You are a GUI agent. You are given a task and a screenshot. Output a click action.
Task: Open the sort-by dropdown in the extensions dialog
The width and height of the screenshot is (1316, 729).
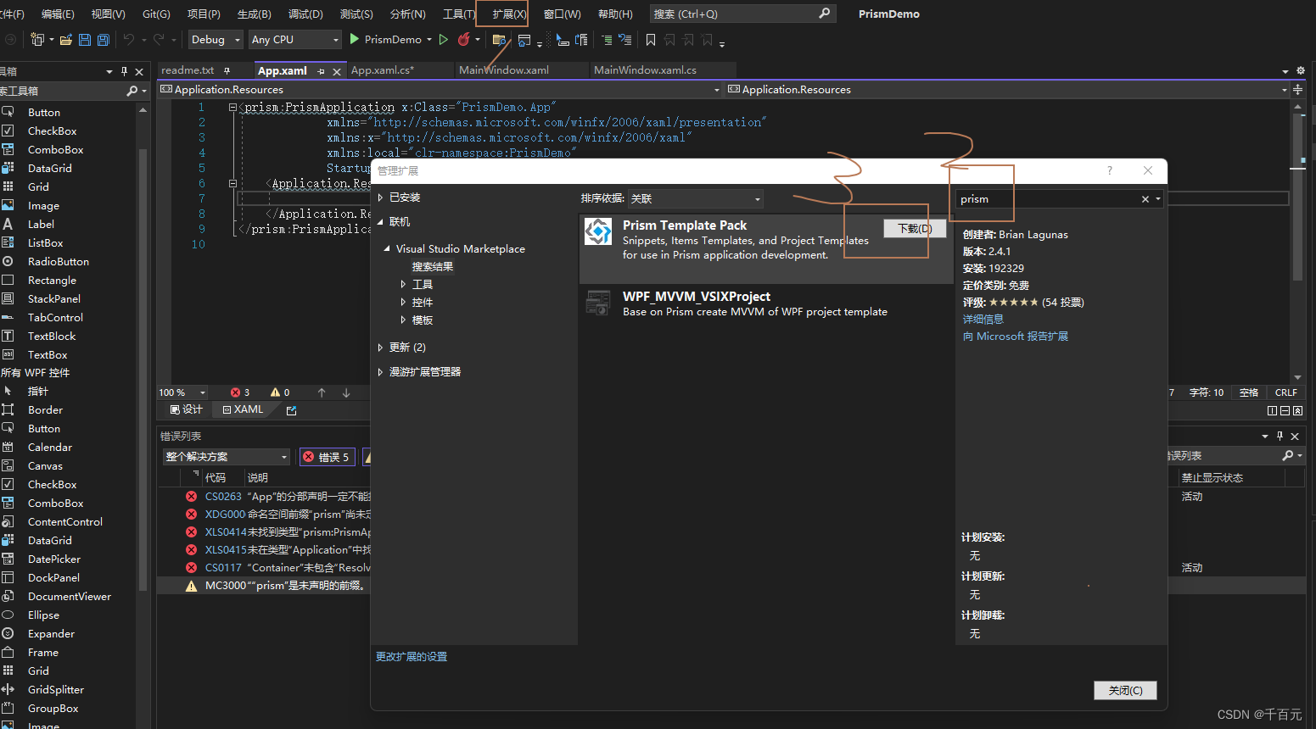696,198
